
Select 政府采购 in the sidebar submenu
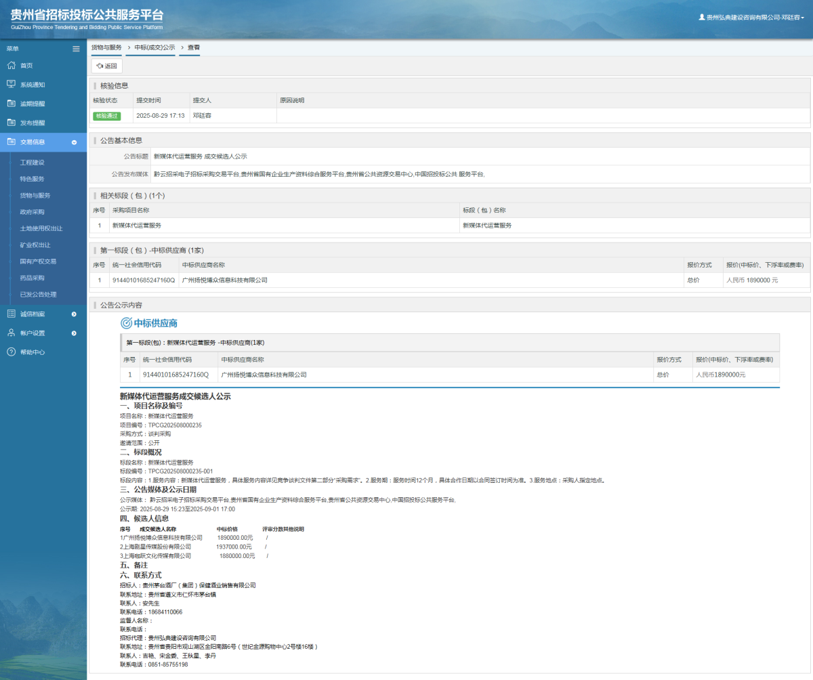click(32, 212)
